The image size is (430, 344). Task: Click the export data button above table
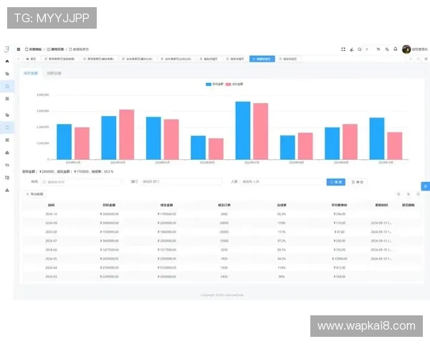tap(34, 194)
